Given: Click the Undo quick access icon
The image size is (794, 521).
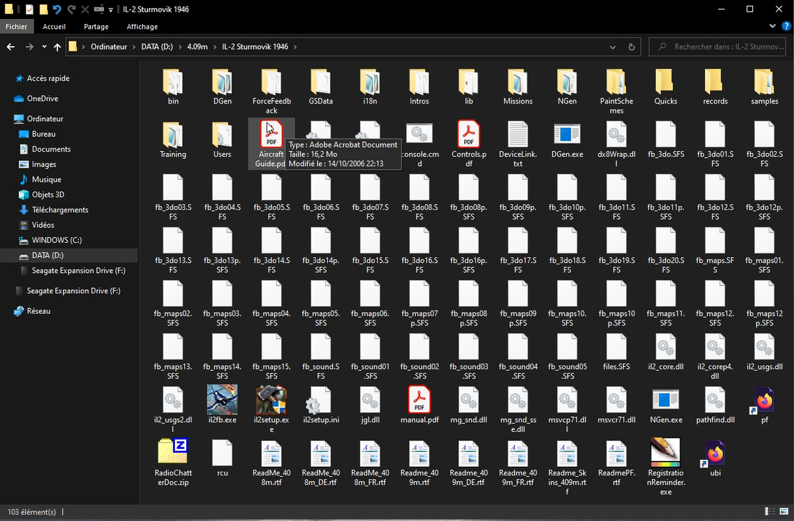Looking at the screenshot, I should pos(57,10).
